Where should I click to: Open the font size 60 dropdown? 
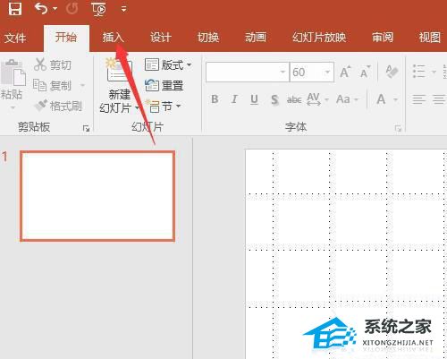(x=327, y=72)
